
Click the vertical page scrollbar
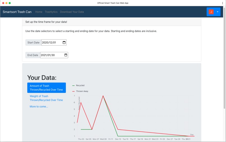224,58
